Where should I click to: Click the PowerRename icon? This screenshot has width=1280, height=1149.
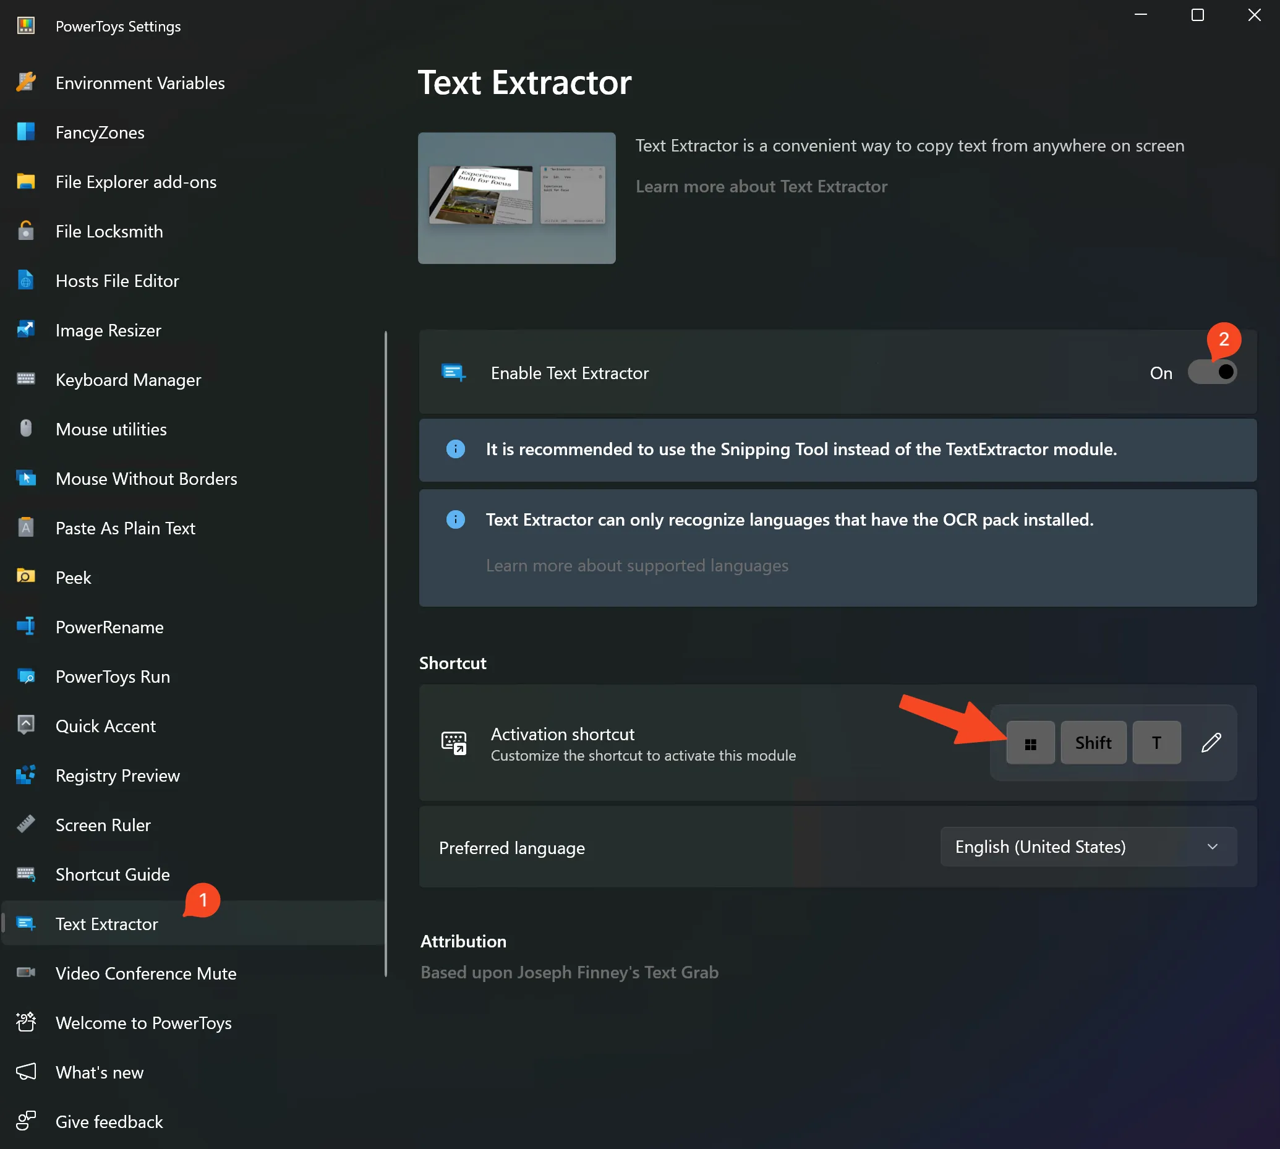click(26, 627)
